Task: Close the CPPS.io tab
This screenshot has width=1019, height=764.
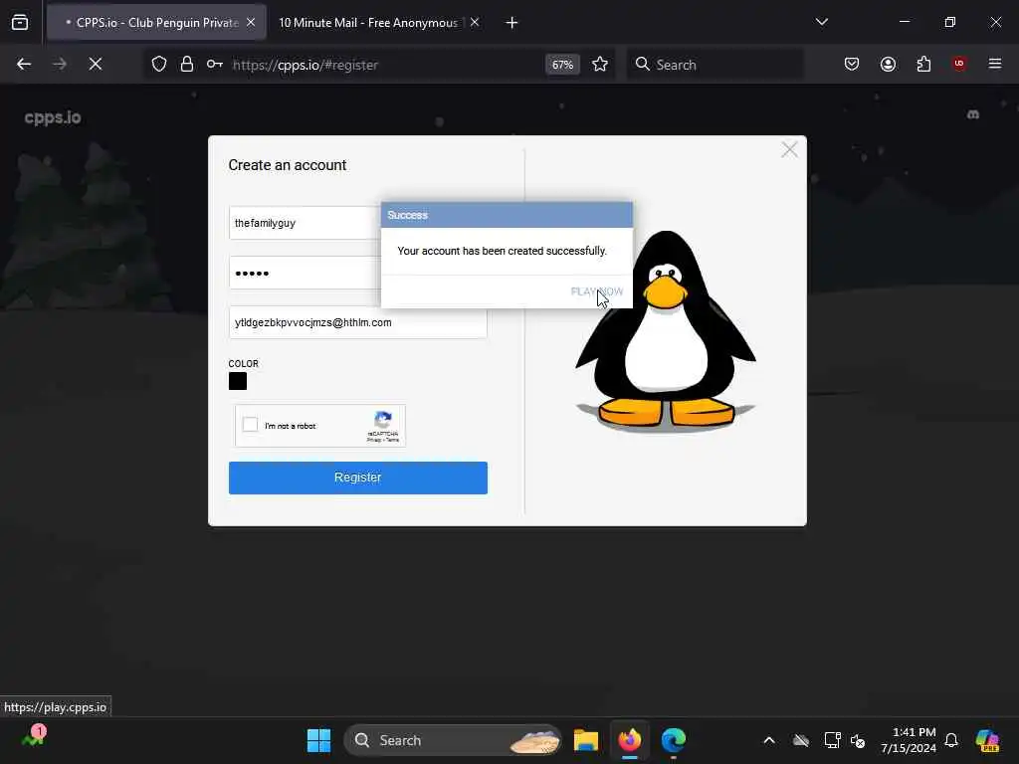Action: click(251, 22)
